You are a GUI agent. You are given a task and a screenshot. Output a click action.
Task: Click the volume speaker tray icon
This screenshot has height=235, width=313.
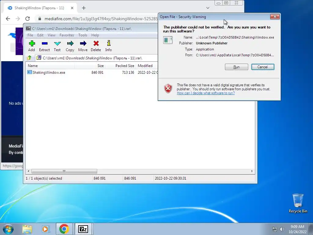point(282,229)
